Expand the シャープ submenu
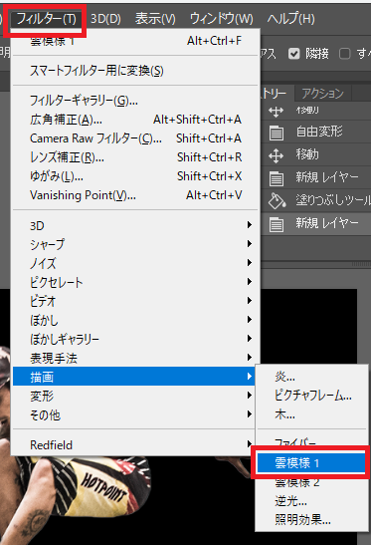 (135, 244)
